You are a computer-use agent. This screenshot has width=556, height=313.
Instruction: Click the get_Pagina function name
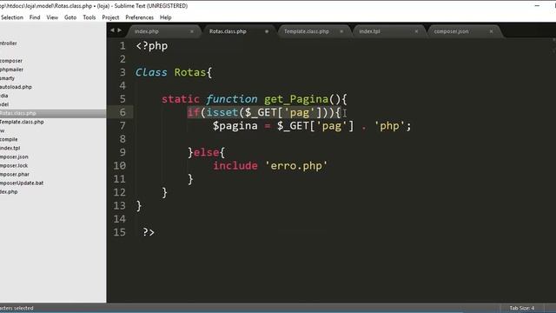tap(296, 99)
